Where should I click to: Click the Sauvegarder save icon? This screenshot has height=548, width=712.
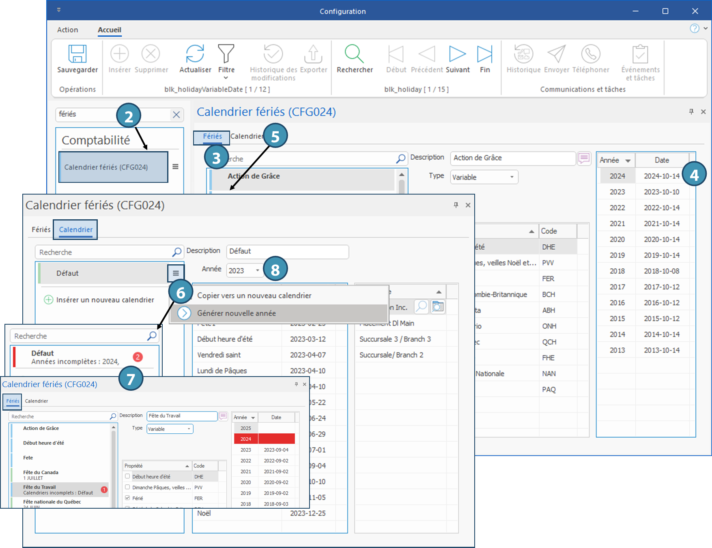tap(77, 54)
